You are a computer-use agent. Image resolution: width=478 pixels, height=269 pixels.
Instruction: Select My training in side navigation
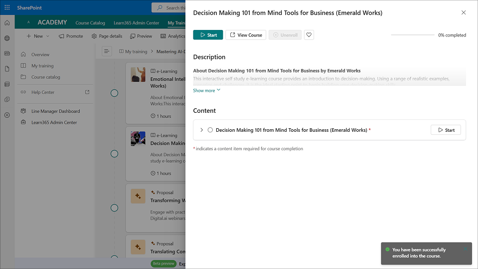(x=42, y=66)
